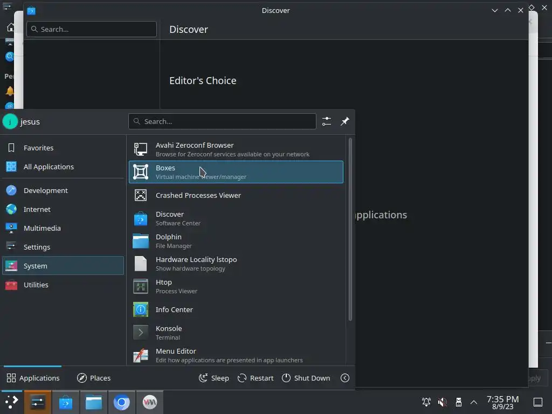Switch to Applications tab in launcher

[x=33, y=378]
